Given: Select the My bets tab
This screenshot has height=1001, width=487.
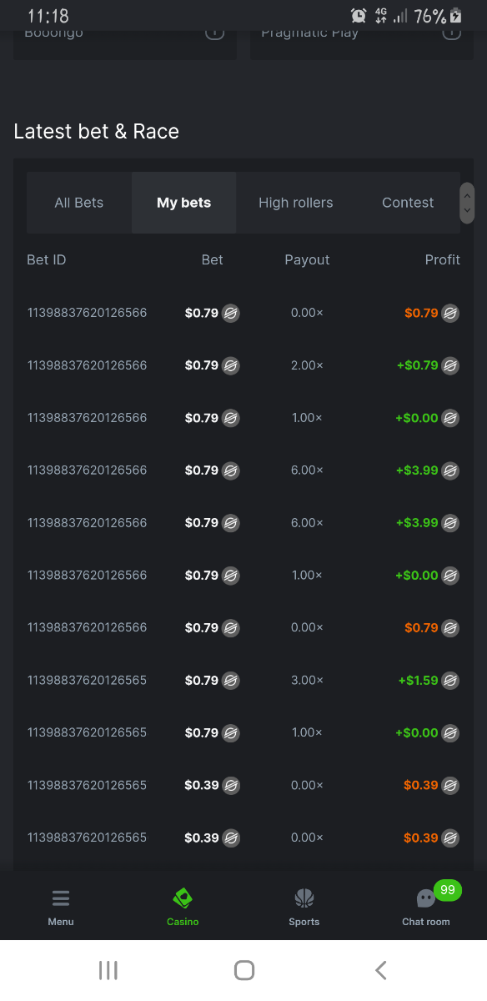Looking at the screenshot, I should tap(184, 203).
